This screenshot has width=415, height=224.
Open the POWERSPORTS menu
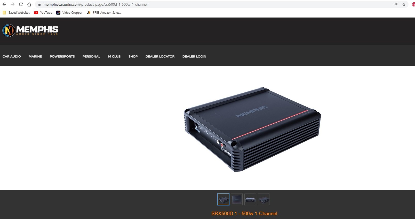coord(62,57)
